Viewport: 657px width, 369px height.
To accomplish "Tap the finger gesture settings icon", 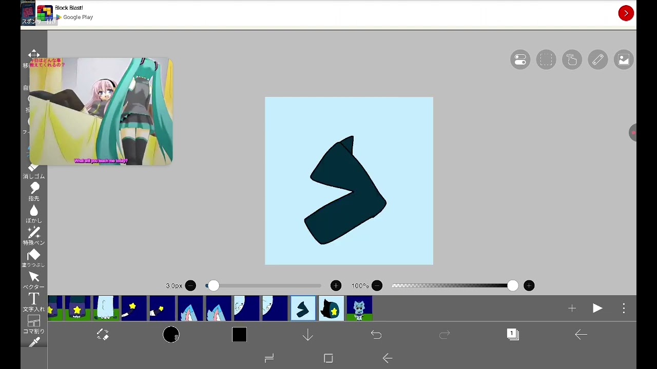I will click(x=572, y=60).
